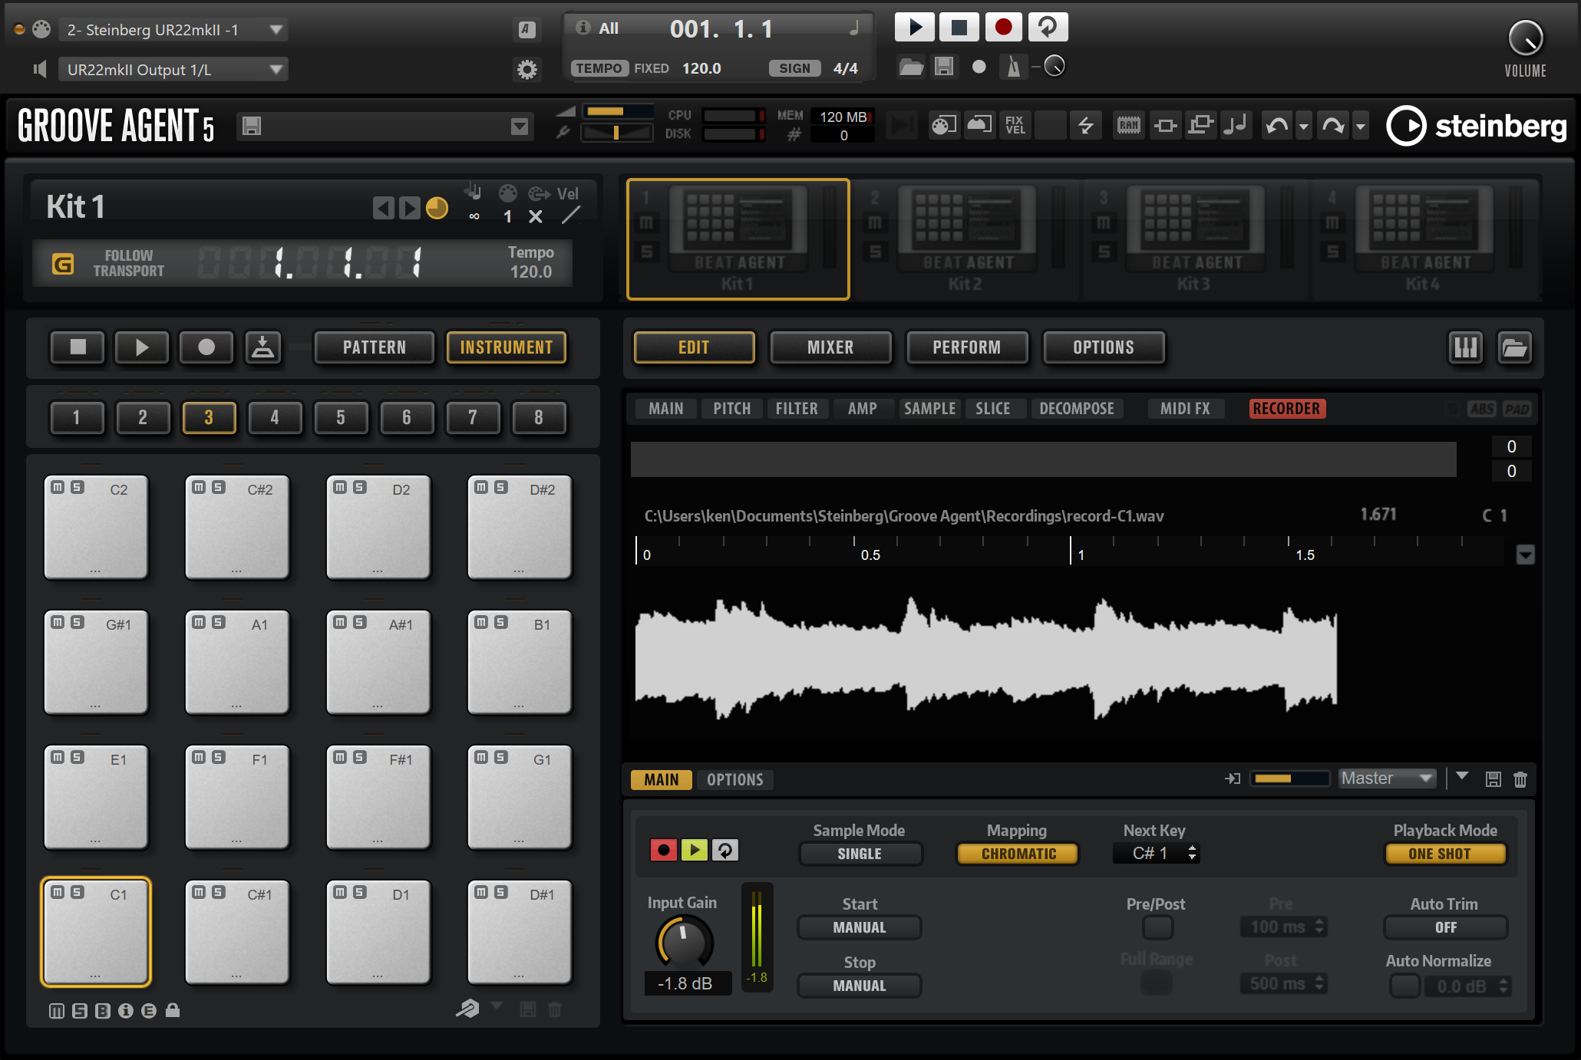Open MIDI file folder icon in the top bar

[x=911, y=67]
